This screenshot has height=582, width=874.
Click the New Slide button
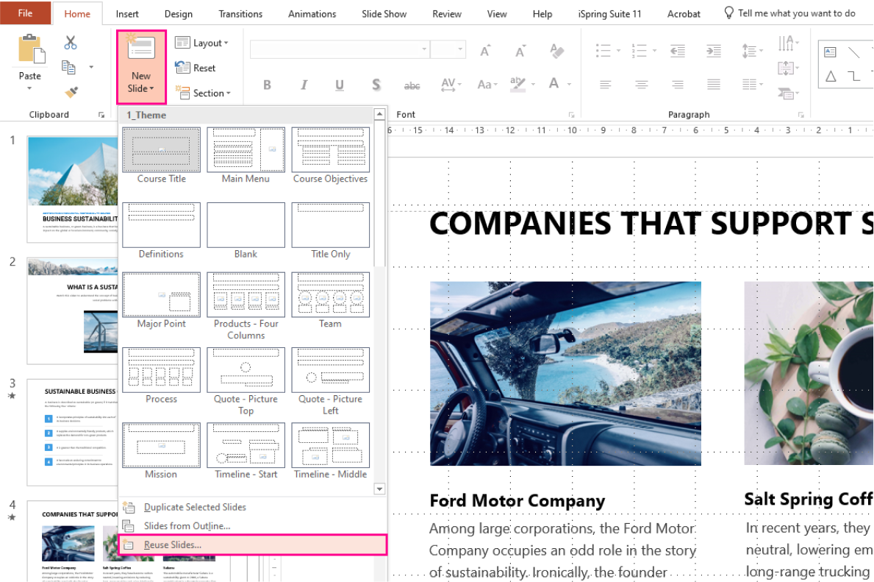coord(141,67)
